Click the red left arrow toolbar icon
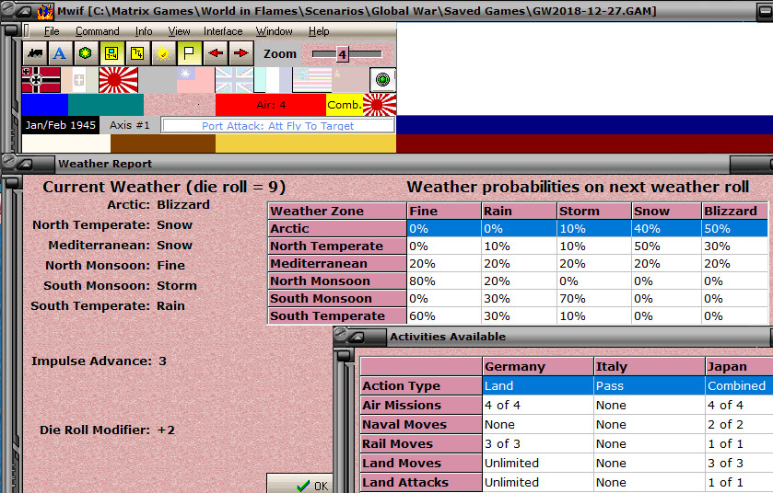 [215, 53]
